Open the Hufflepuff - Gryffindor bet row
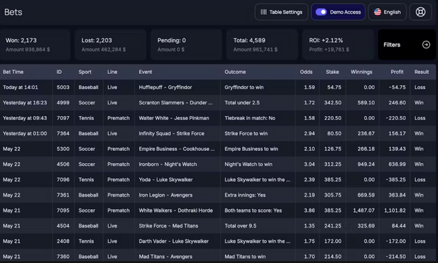The image size is (438, 263). click(218, 87)
